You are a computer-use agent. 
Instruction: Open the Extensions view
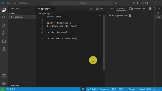[4, 41]
